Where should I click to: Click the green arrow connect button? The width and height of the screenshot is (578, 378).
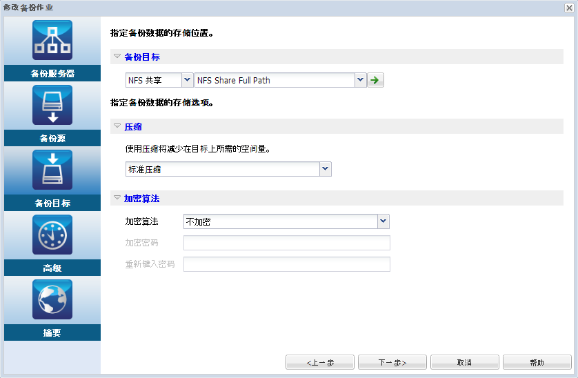375,80
